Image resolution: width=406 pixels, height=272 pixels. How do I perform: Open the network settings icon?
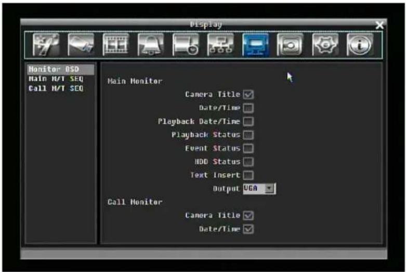[220, 45]
